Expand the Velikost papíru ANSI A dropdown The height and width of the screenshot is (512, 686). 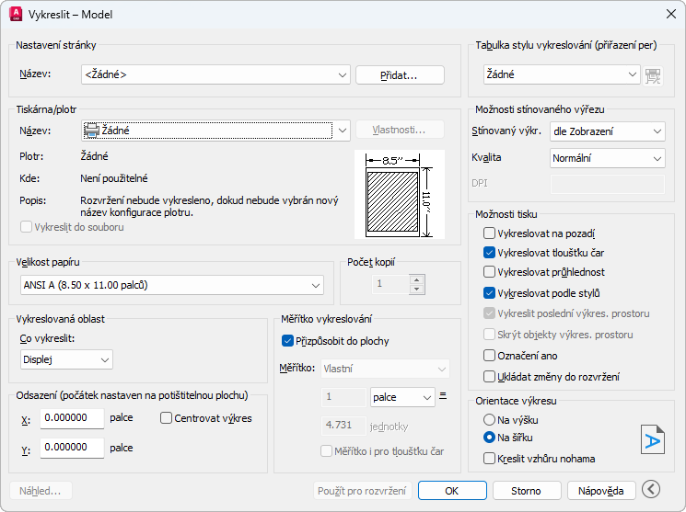click(172, 285)
